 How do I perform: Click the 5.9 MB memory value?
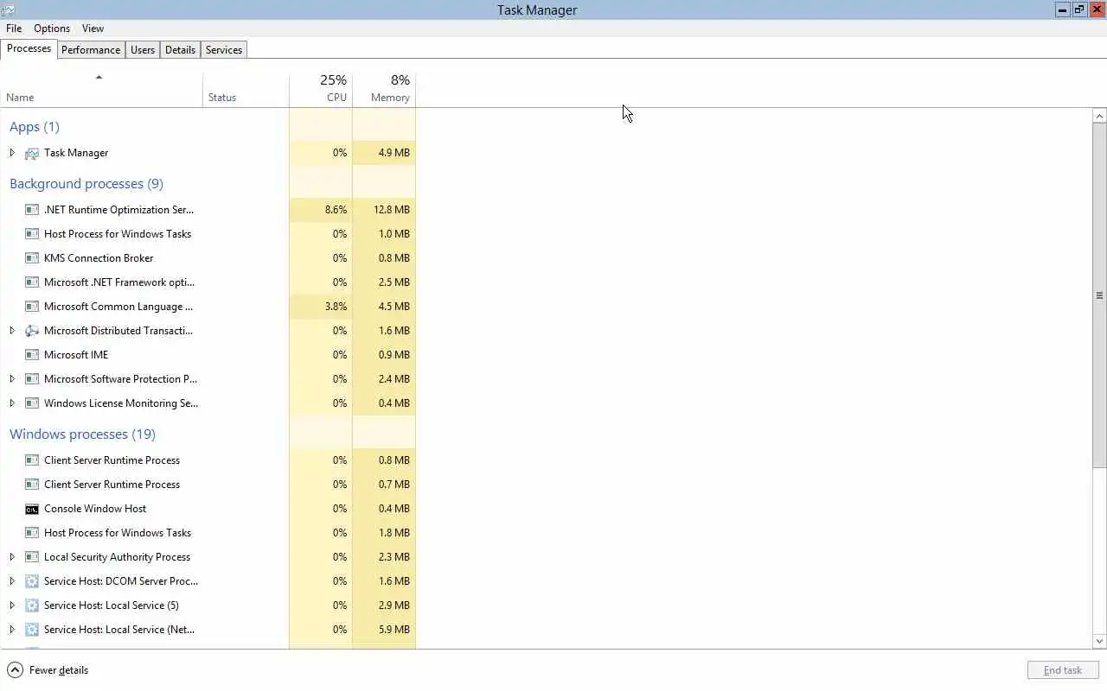(x=394, y=630)
